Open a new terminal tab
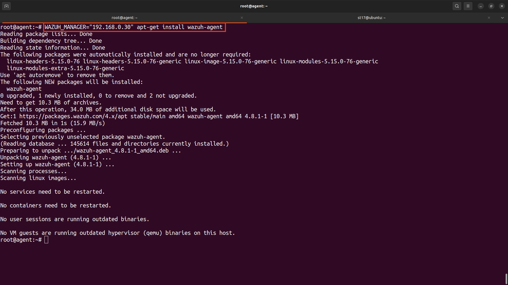 [x=6, y=6]
